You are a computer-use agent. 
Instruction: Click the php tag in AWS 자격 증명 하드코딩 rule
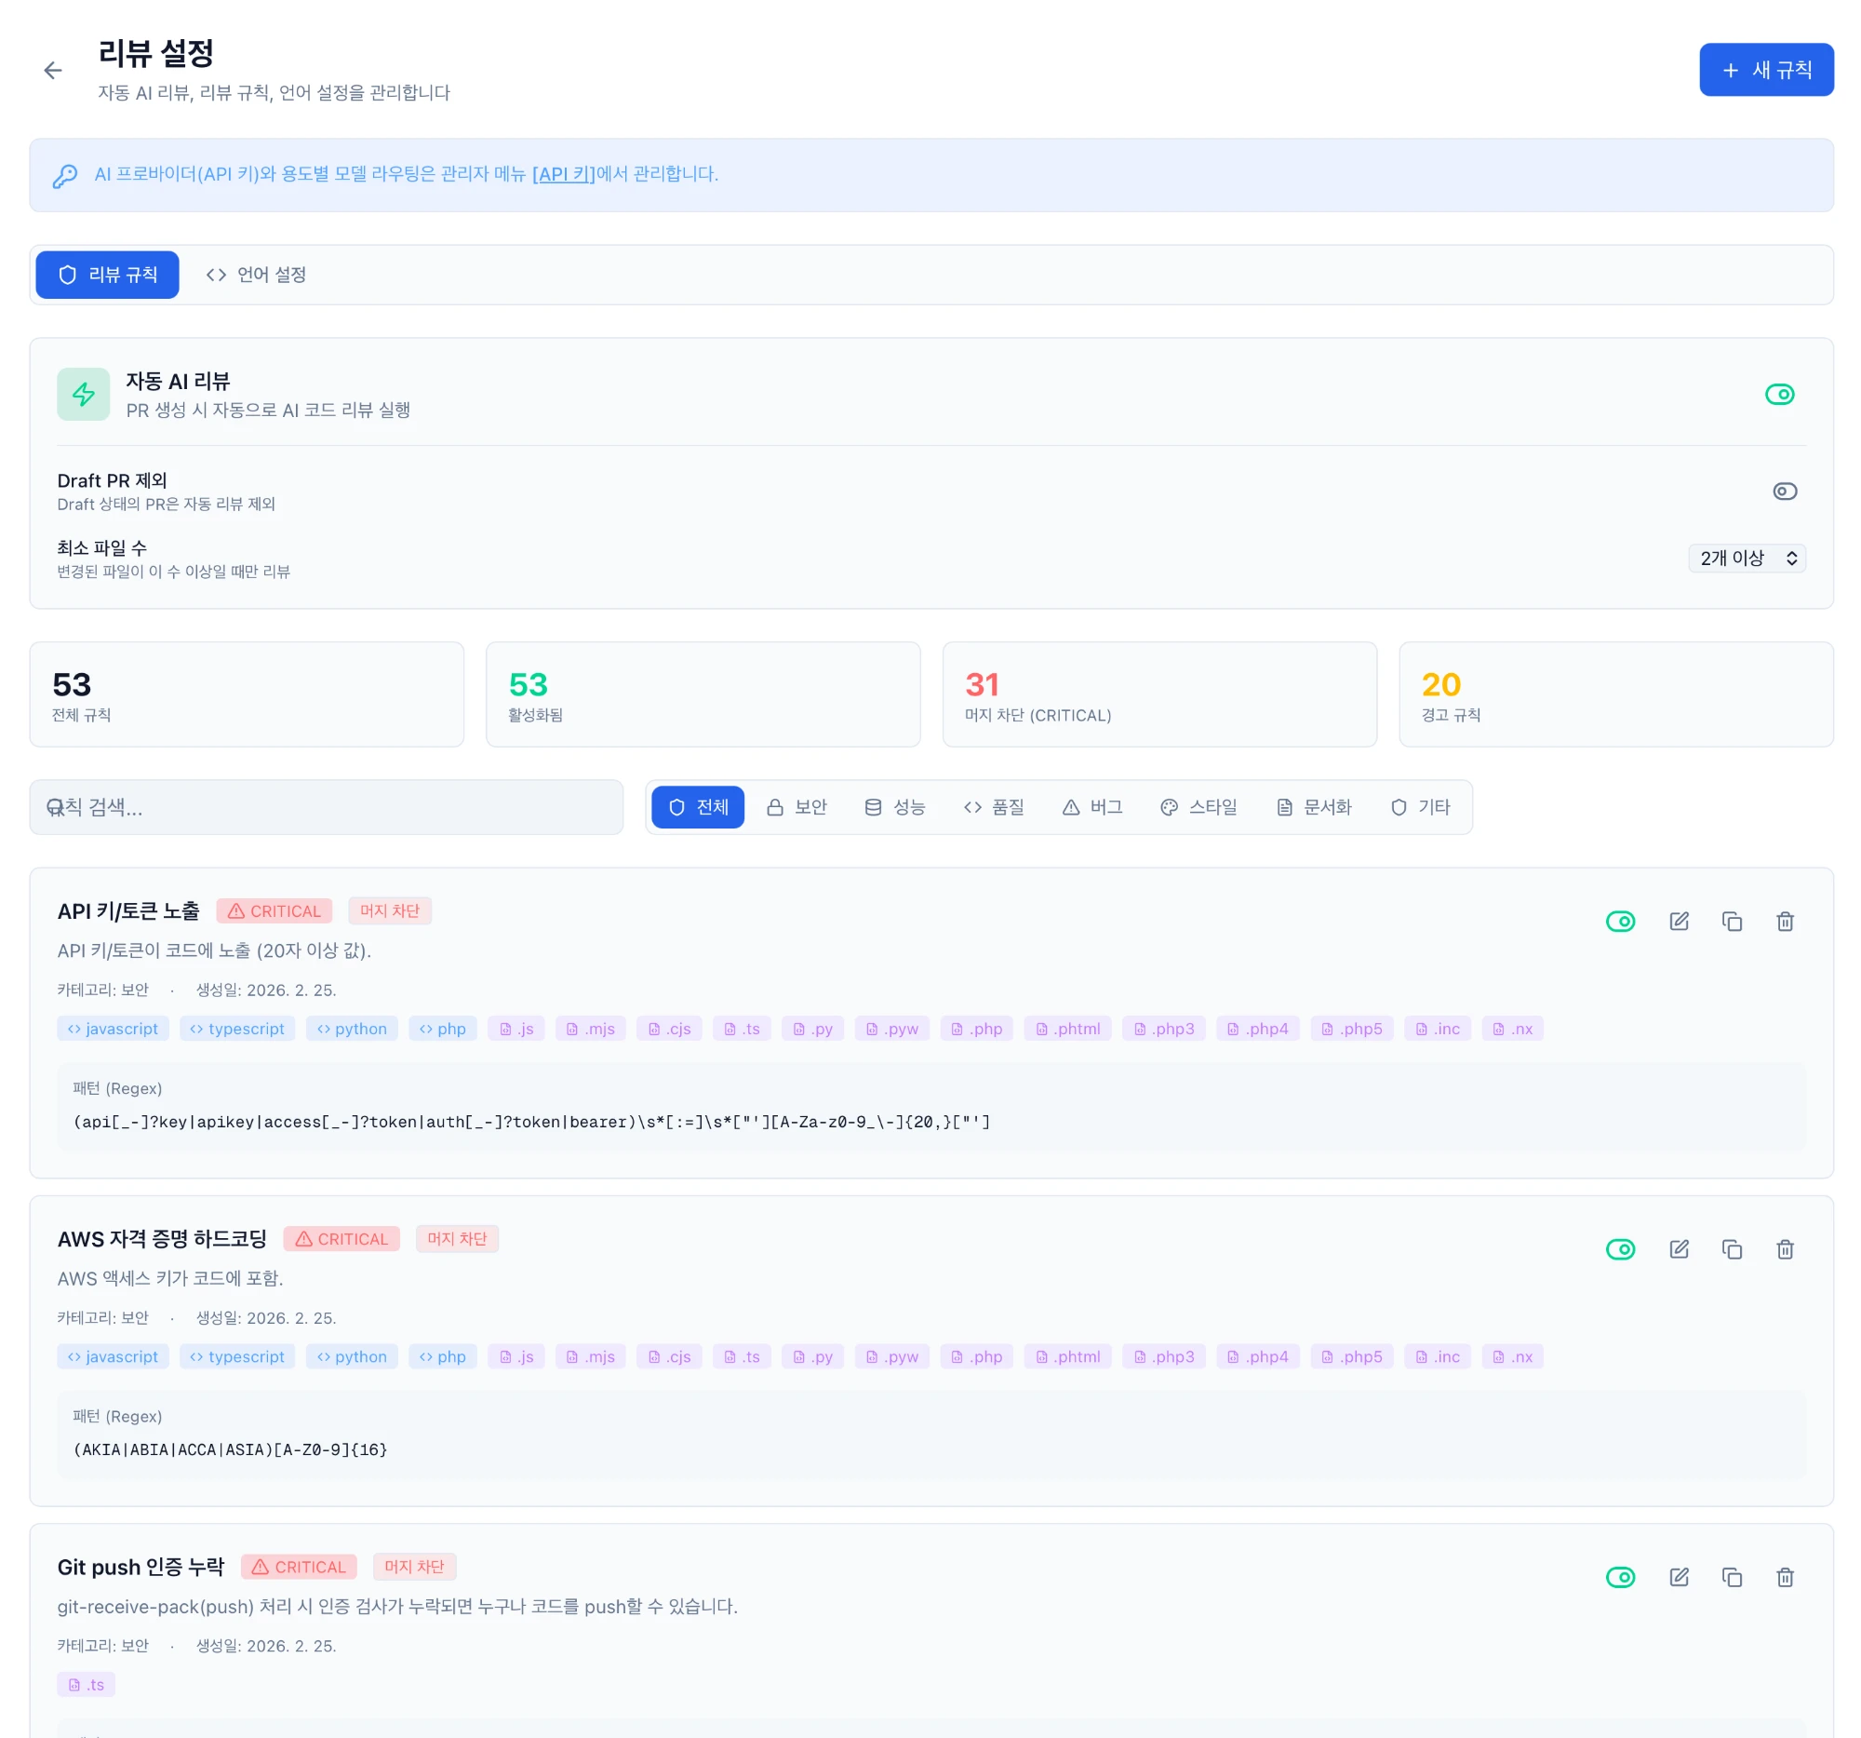443,1356
